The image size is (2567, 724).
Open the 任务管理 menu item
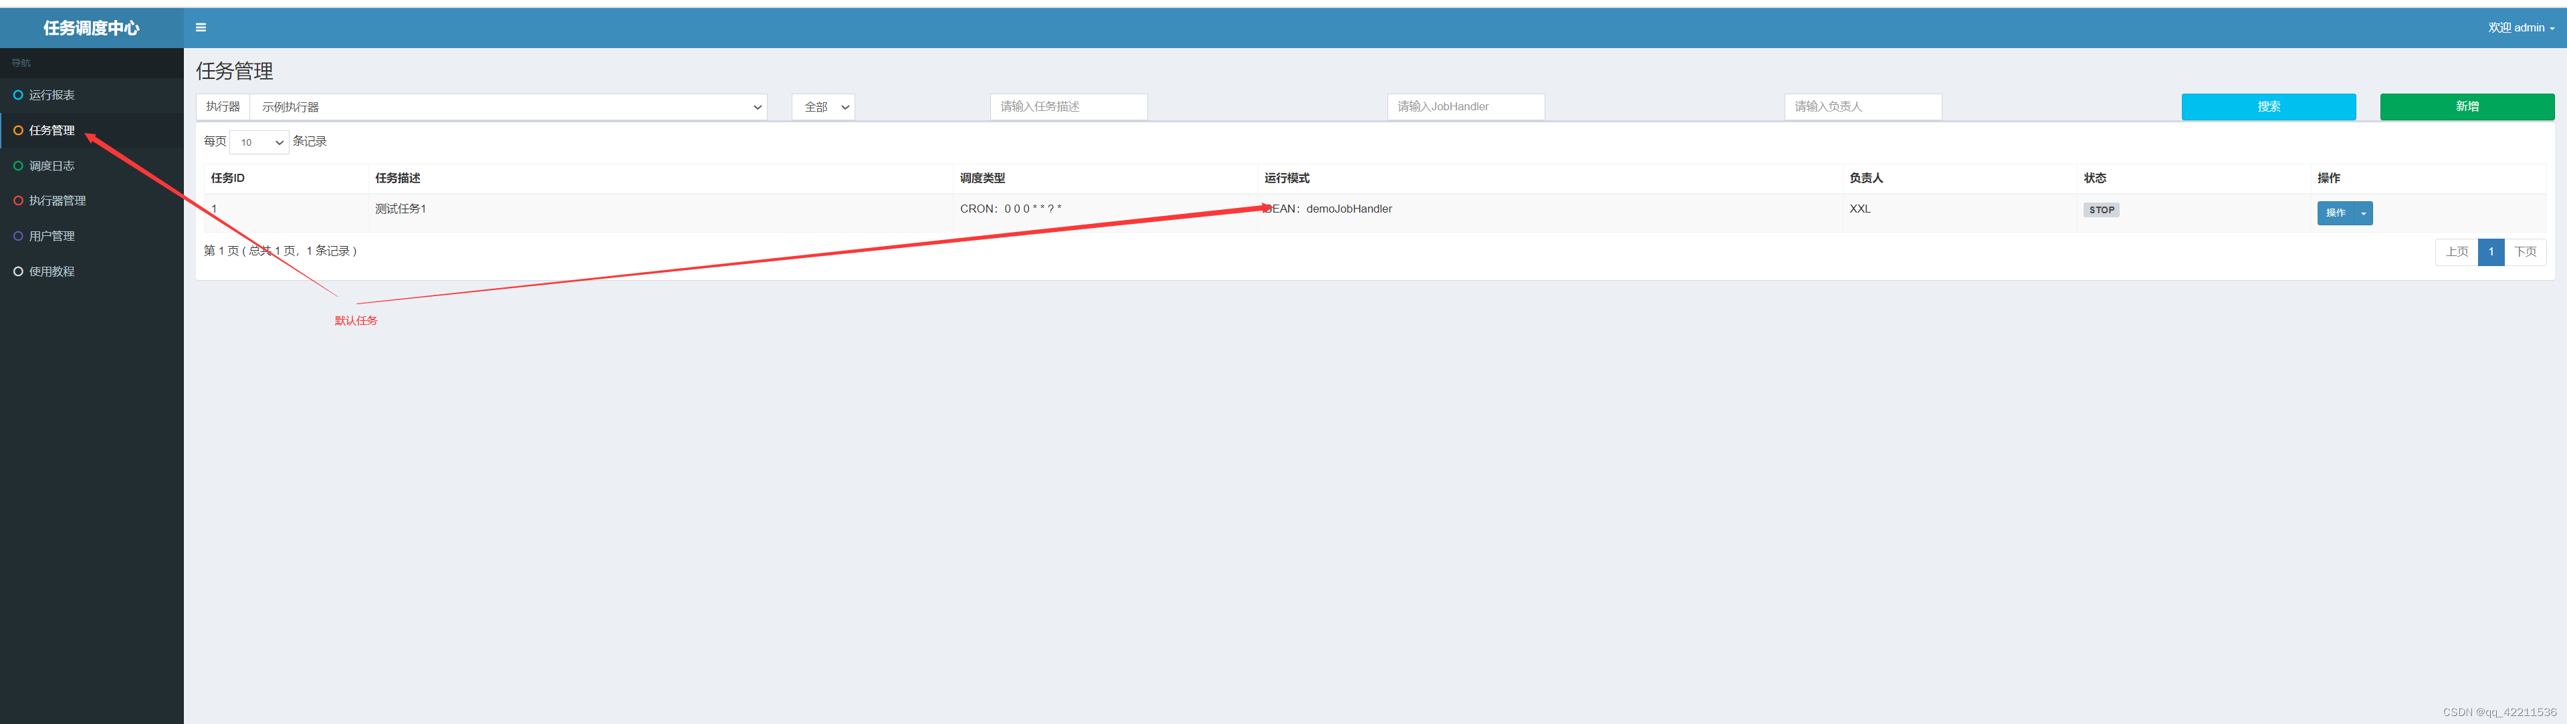(92, 130)
